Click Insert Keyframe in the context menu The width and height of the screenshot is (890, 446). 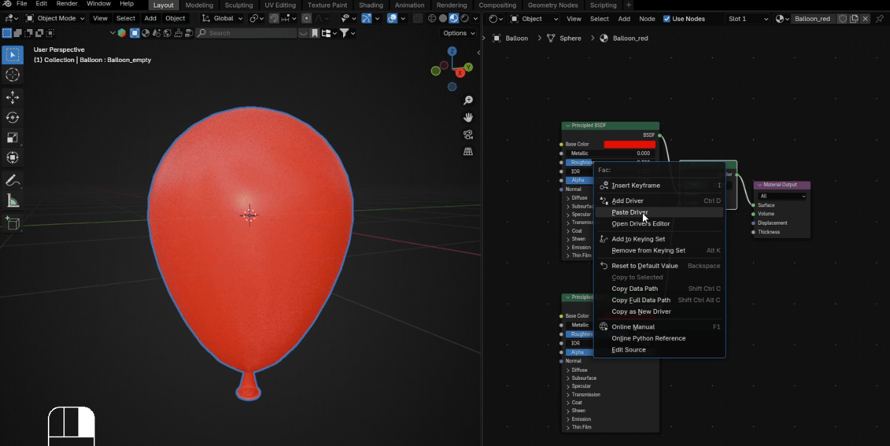(635, 186)
